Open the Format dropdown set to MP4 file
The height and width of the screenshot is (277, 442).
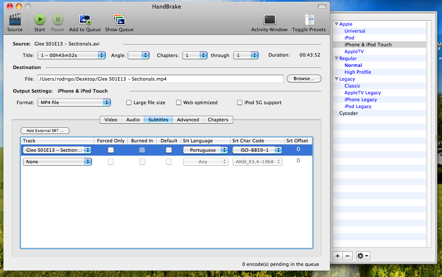tap(74, 102)
